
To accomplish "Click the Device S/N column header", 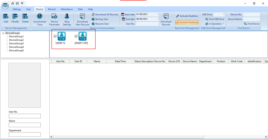I will click(x=174, y=62).
